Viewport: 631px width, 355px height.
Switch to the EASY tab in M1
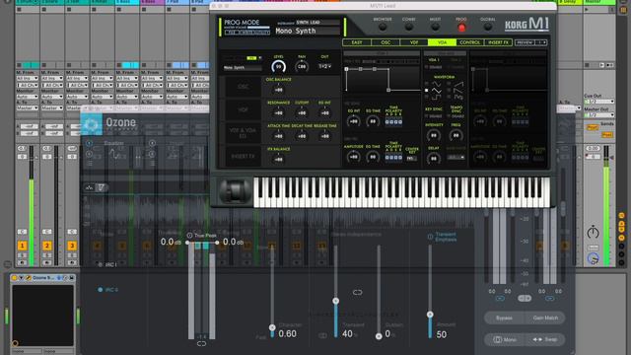point(357,42)
